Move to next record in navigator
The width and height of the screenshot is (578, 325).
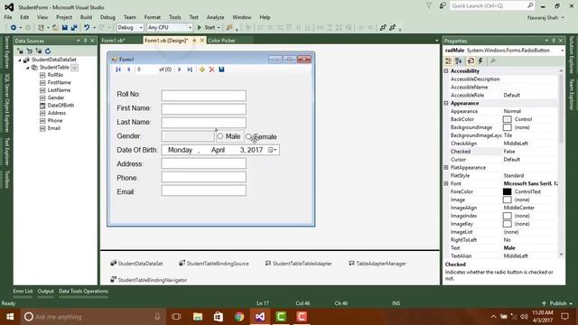point(180,70)
